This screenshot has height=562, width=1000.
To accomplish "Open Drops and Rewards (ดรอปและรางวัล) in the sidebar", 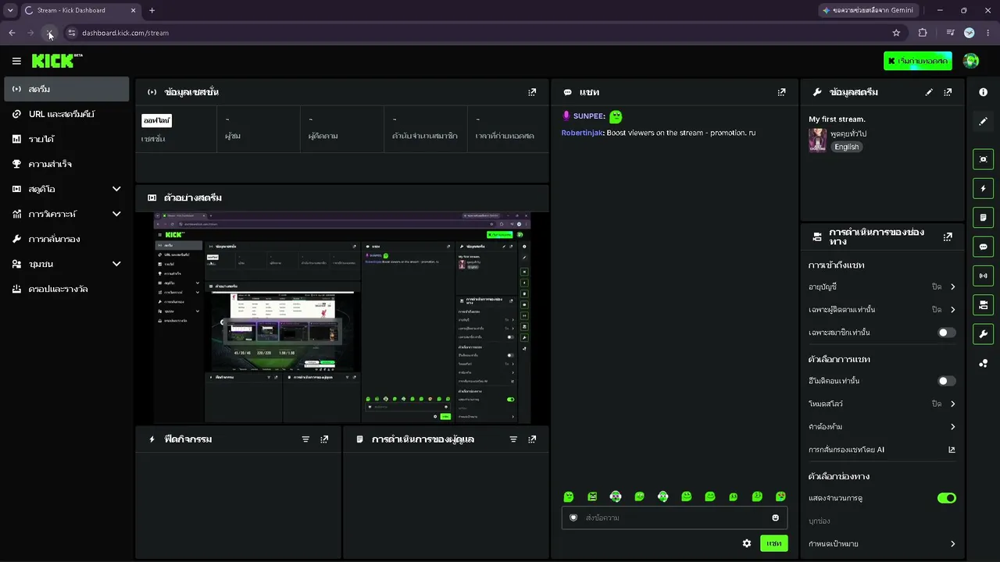I will click(x=66, y=289).
